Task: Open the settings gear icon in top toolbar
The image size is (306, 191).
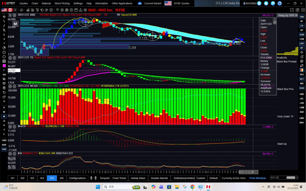Action: pos(62,10)
